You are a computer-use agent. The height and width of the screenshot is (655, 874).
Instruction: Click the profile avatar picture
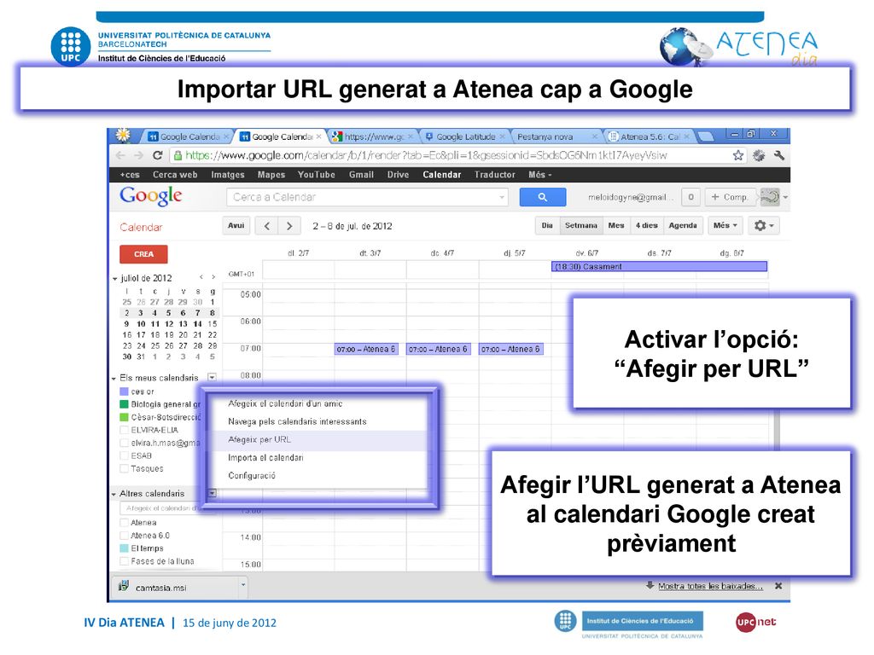pyautogui.click(x=771, y=197)
